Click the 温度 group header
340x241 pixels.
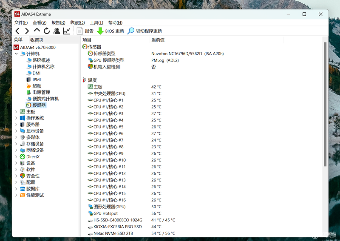click(90, 80)
